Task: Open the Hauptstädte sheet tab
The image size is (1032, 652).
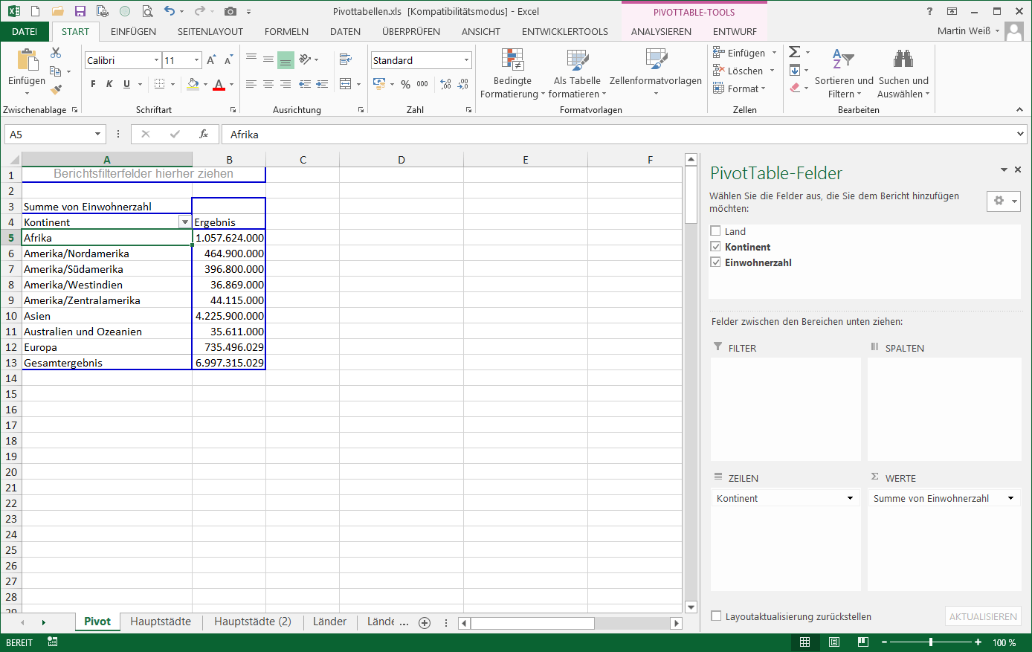Action: 160,622
